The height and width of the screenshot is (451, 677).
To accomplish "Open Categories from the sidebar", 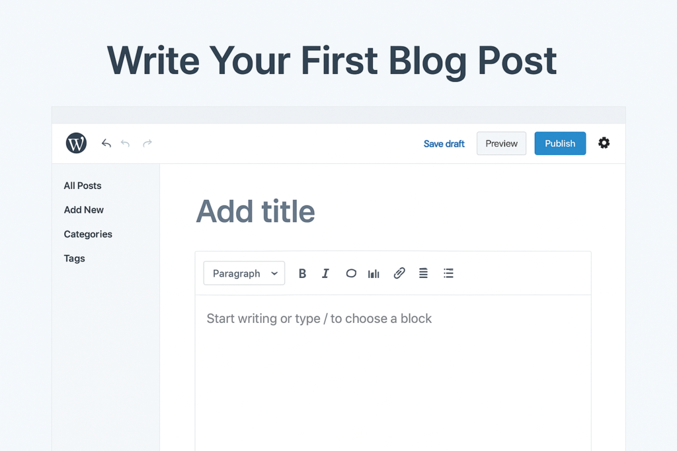I will [x=88, y=234].
